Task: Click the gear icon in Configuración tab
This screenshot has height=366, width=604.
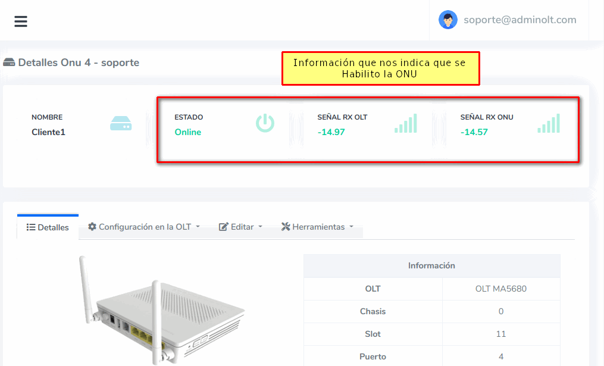Action: pyautogui.click(x=92, y=227)
